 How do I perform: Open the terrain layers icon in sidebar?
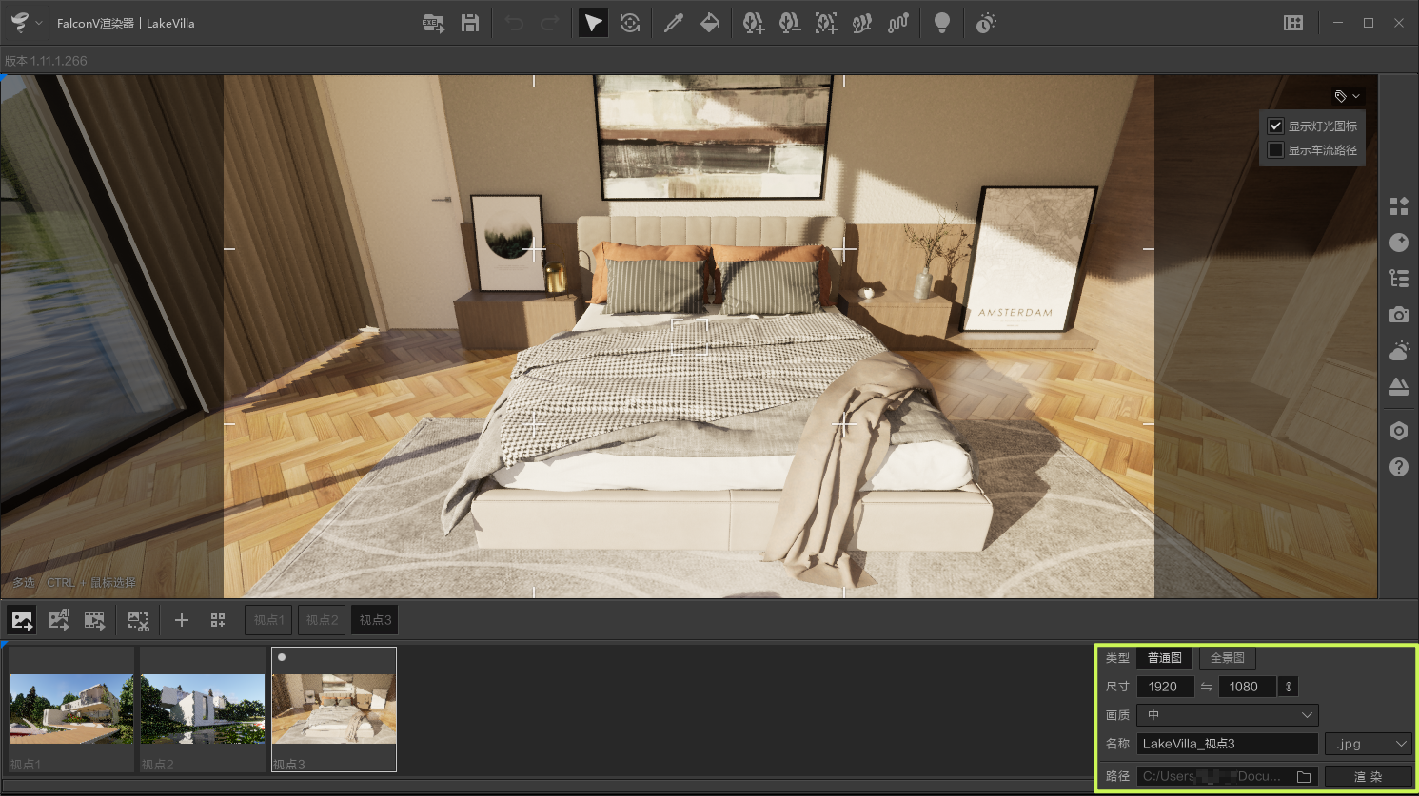(1399, 387)
